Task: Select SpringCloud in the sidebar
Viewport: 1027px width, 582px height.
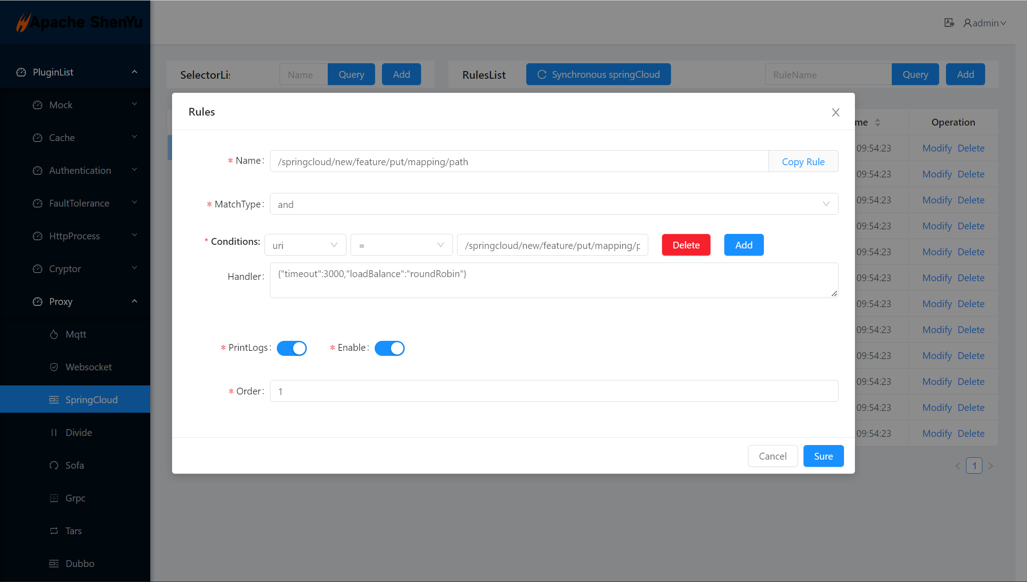Action: click(91, 400)
